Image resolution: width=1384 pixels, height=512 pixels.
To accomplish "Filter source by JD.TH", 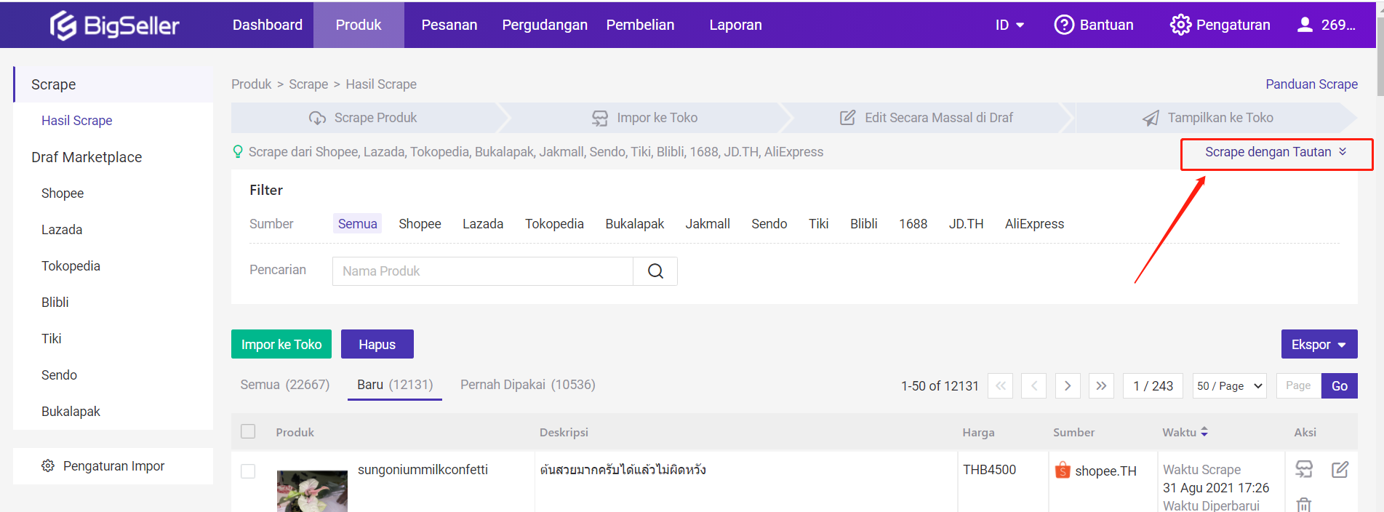I will (x=966, y=224).
